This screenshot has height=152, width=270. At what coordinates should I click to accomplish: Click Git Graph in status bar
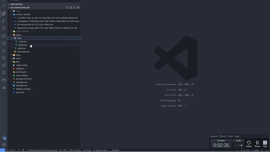(x=87, y=150)
